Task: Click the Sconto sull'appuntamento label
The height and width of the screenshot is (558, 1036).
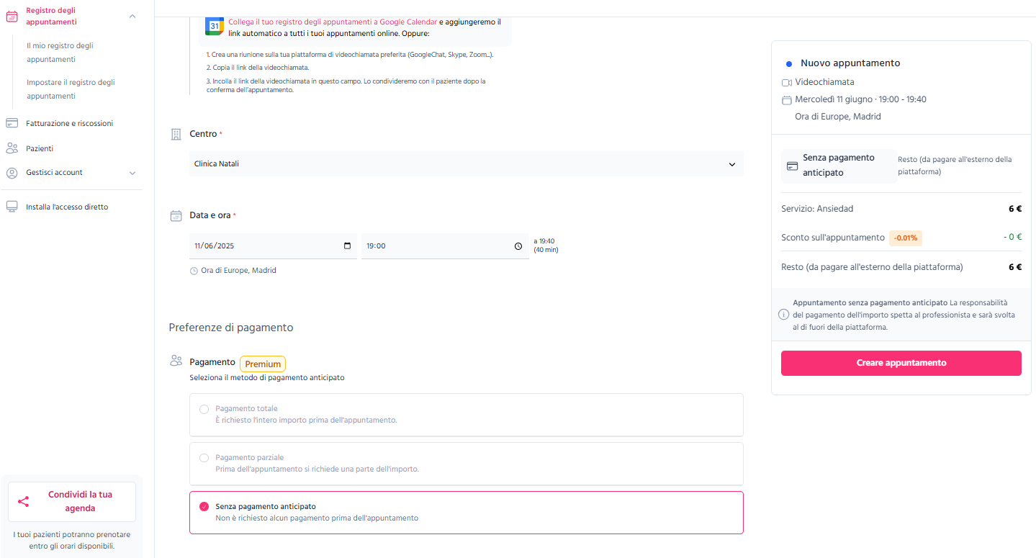Action: 833,238
